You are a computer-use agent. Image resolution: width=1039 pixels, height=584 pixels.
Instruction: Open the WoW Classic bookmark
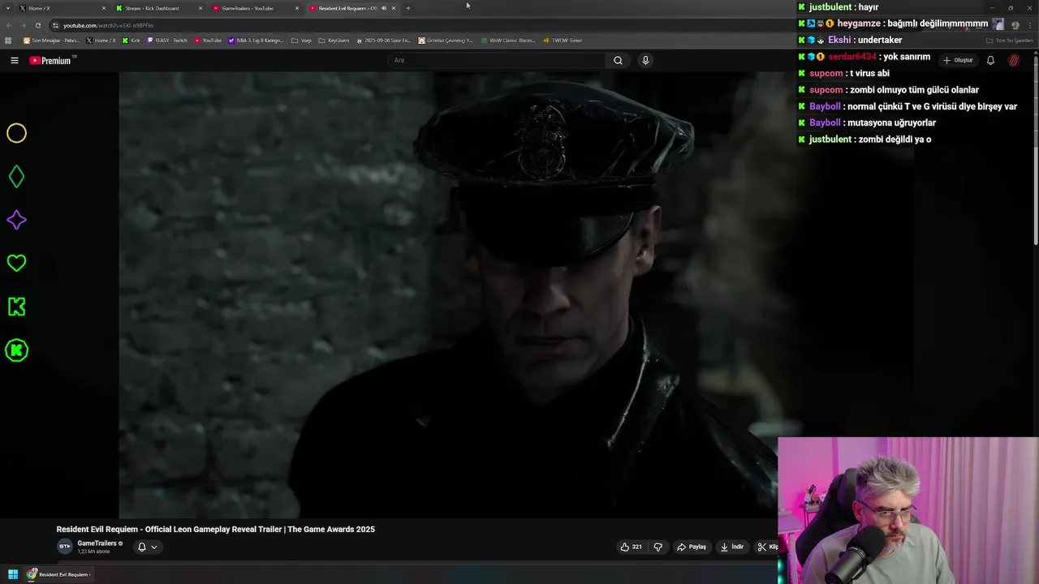(507, 41)
